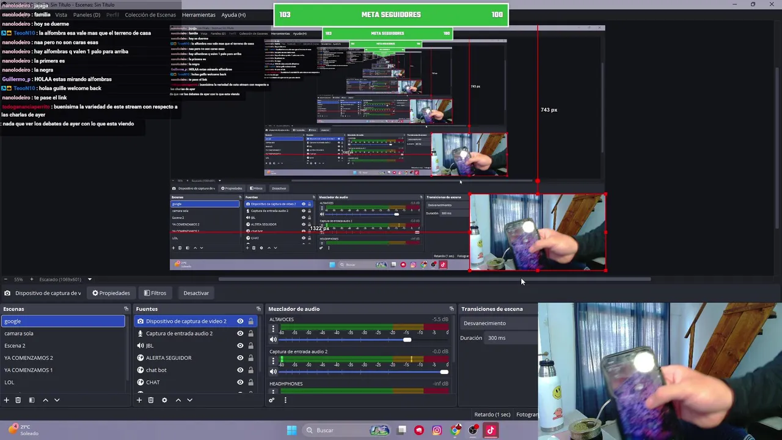782x440 pixels.
Task: Open Desvanecimiento transition dropdown
Action: tap(499, 323)
